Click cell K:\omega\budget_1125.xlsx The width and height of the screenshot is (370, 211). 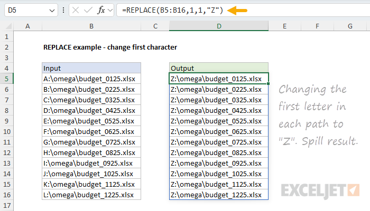91,184
